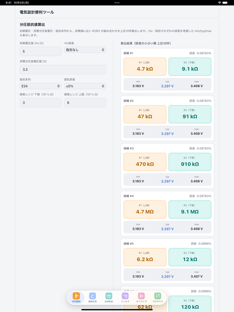Open the 分圧抵抗 tab icon
This screenshot has height=312, width=234.
pyautogui.click(x=76, y=296)
